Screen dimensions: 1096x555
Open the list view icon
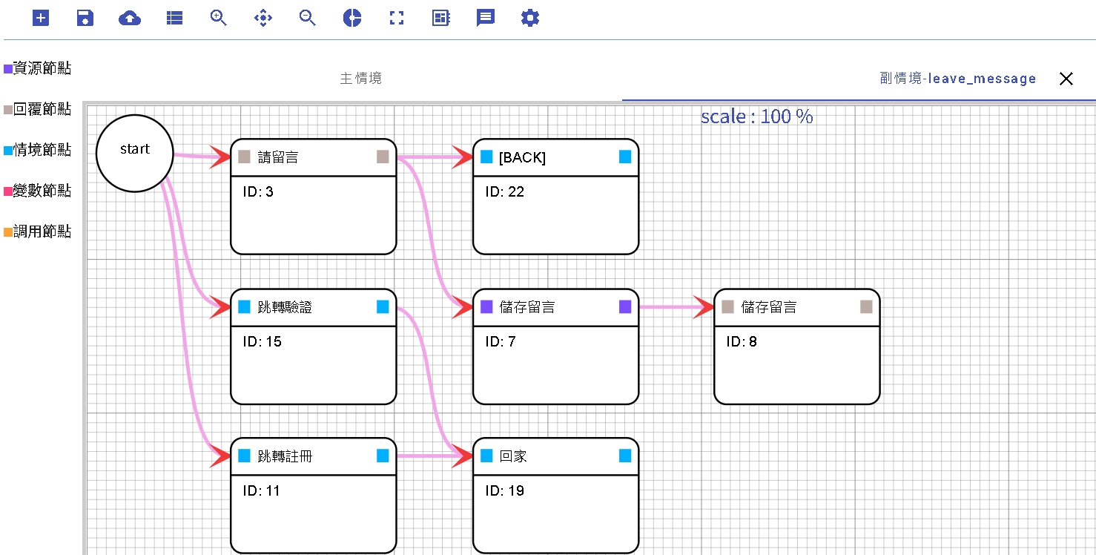(x=174, y=19)
